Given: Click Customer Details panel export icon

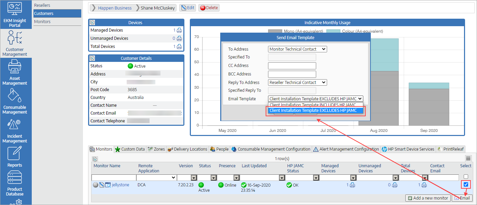Looking at the screenshot, I should pyautogui.click(x=92, y=58).
